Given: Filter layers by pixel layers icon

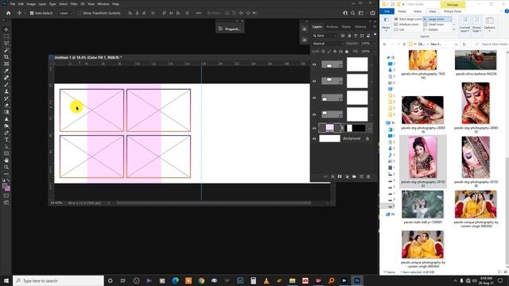Looking at the screenshot, I should coord(343,36).
